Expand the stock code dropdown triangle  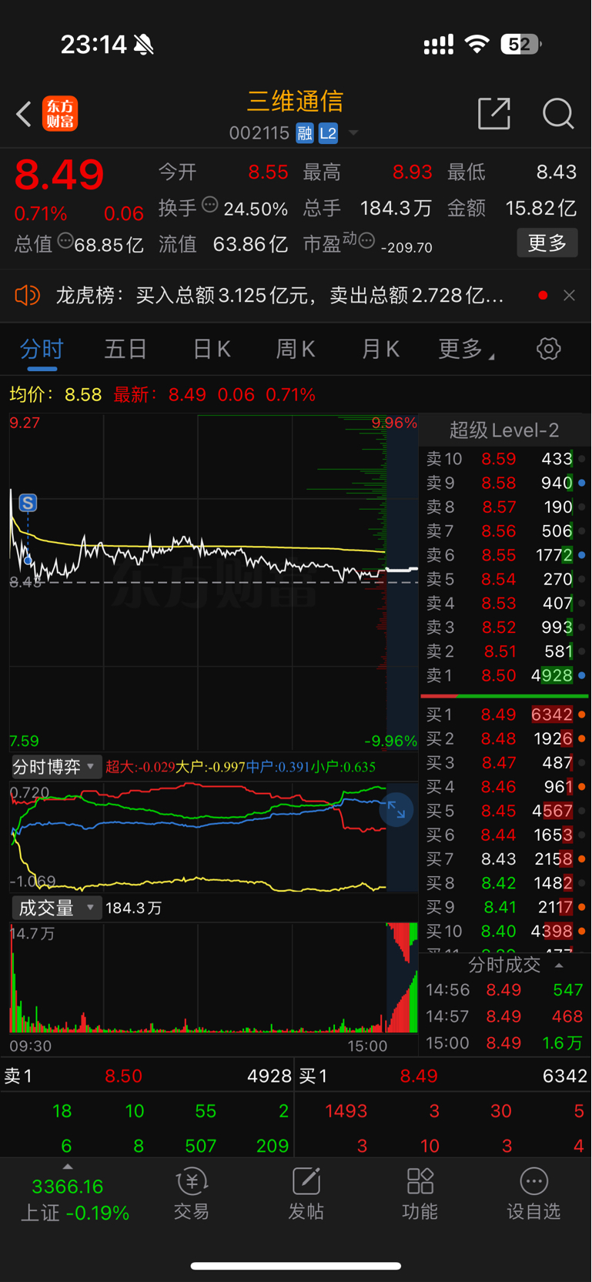[x=353, y=133]
